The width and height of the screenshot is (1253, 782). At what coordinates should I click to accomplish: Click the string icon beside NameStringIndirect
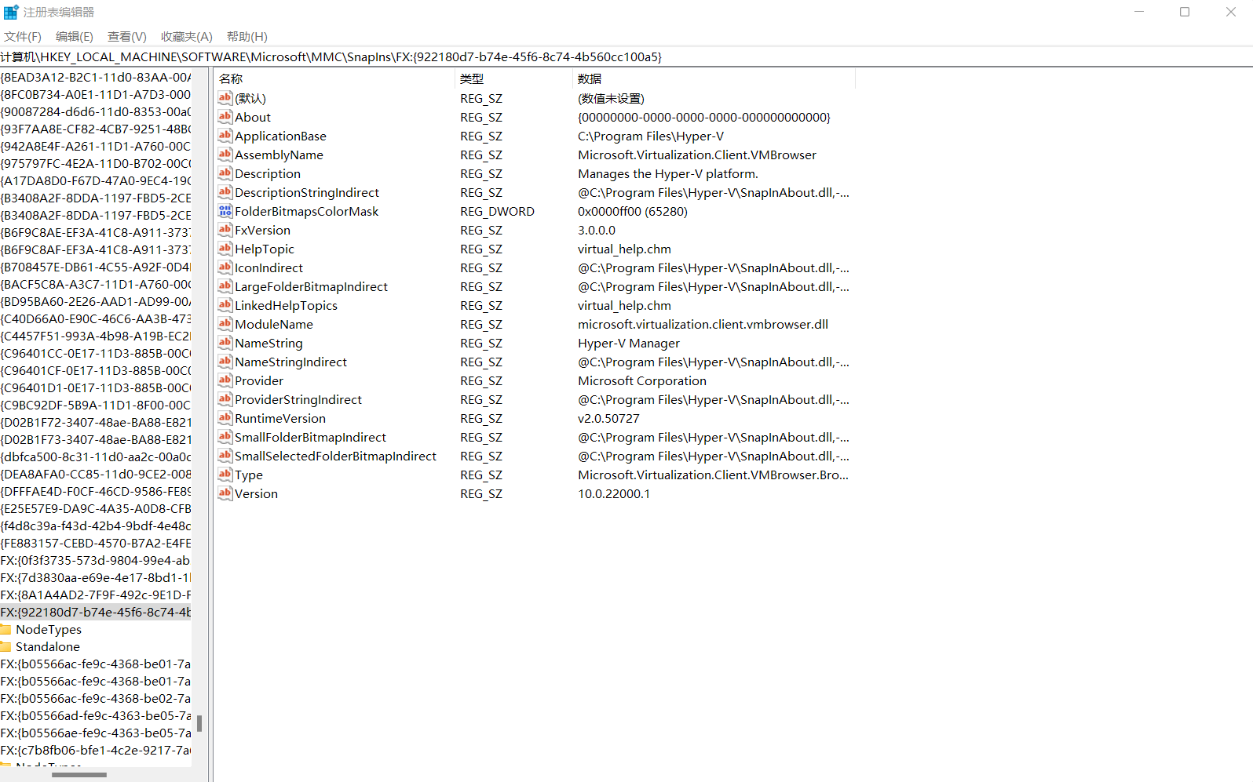coord(225,362)
